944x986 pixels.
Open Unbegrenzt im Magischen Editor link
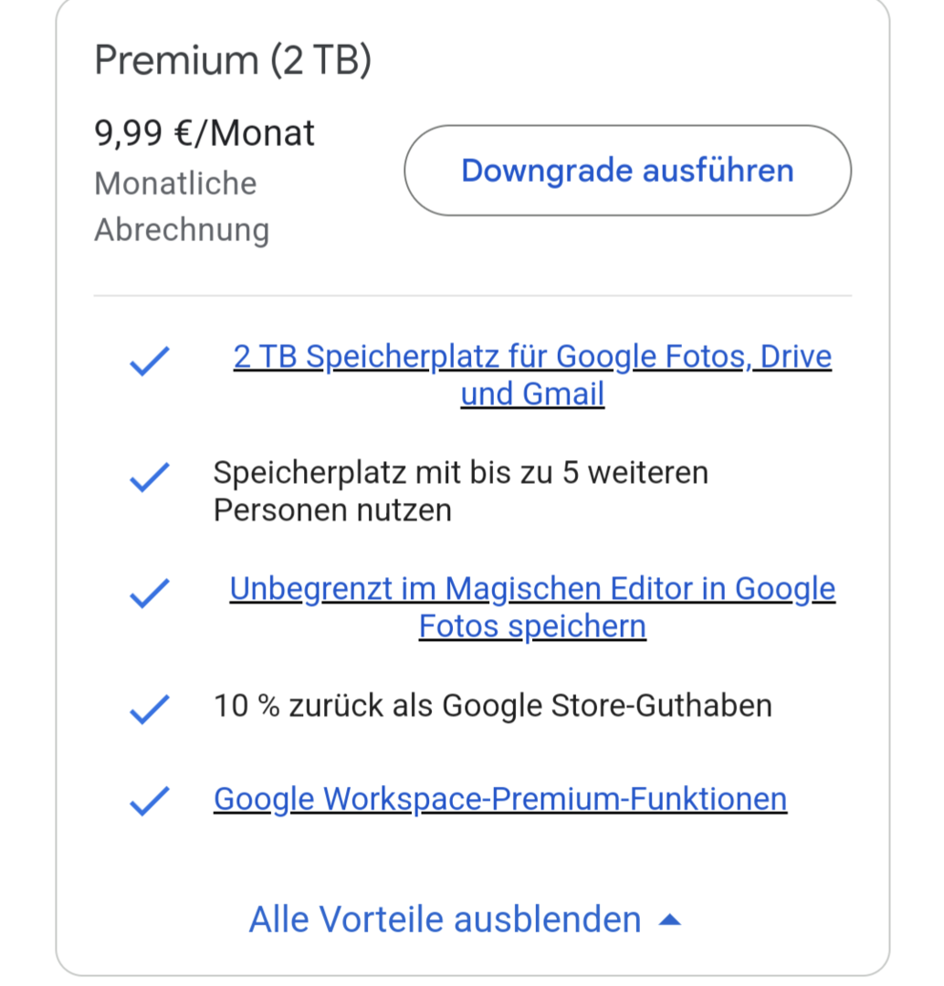532,590
